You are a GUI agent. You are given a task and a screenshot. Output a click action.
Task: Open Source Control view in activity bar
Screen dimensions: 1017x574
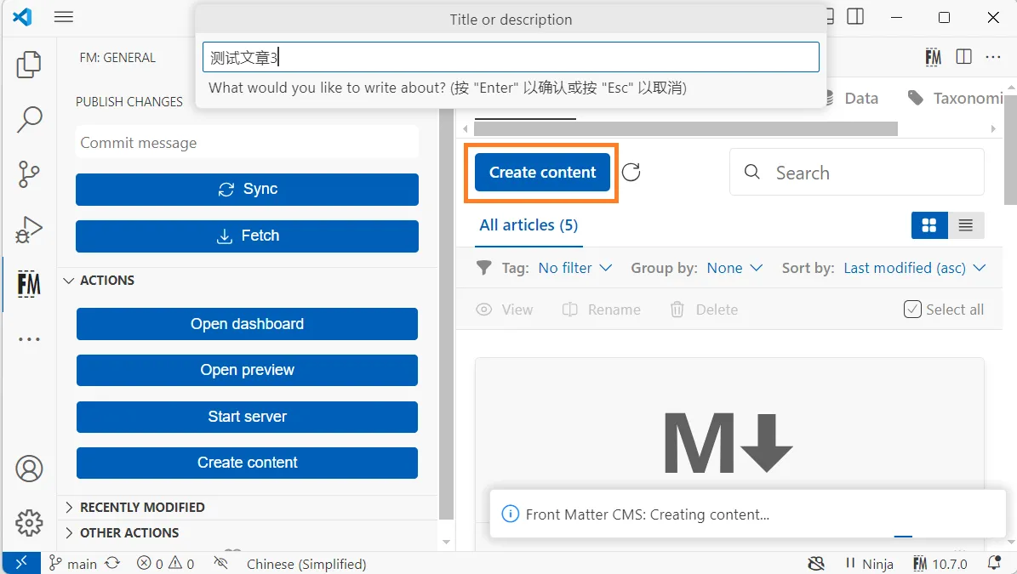(29, 174)
